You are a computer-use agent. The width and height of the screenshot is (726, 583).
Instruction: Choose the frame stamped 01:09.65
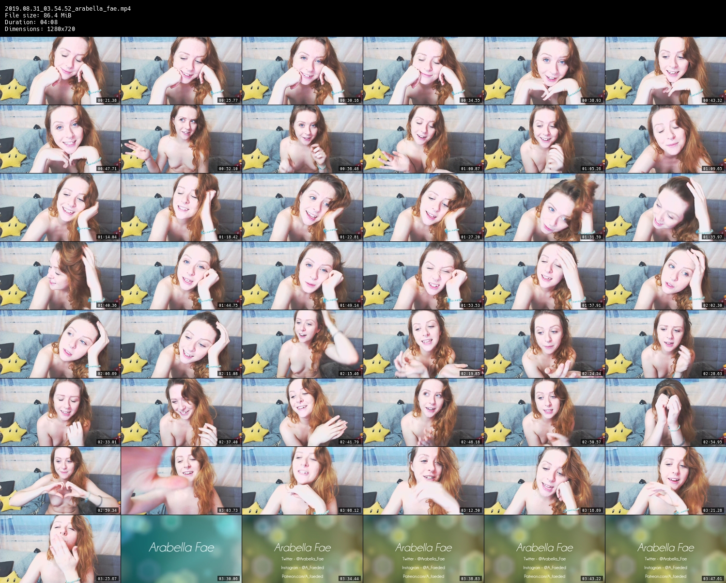pos(665,139)
